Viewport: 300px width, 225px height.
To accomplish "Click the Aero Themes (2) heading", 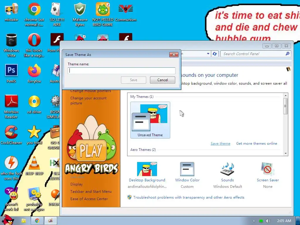I will click(x=143, y=150).
